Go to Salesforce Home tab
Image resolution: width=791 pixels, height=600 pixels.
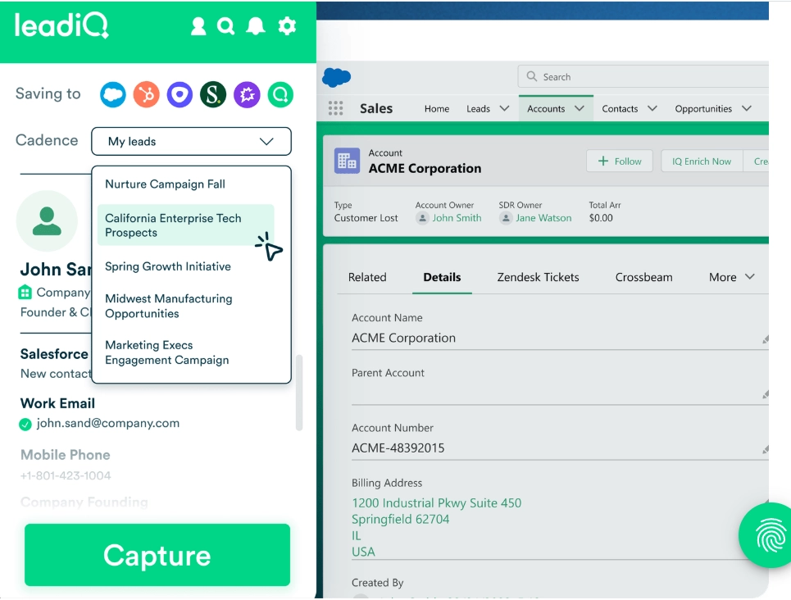[436, 108]
